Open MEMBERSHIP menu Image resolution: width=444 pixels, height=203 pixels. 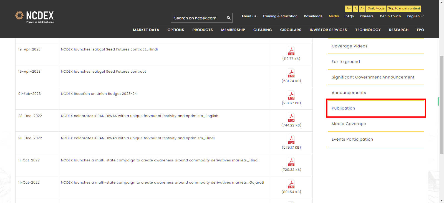(233, 30)
